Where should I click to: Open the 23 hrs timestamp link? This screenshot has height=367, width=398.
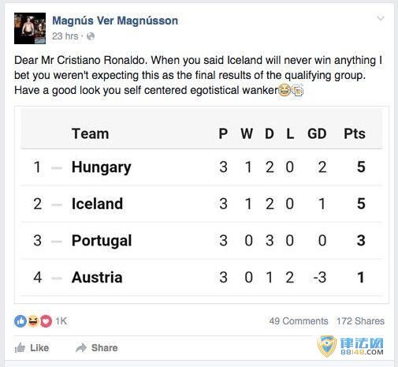pyautogui.click(x=65, y=36)
